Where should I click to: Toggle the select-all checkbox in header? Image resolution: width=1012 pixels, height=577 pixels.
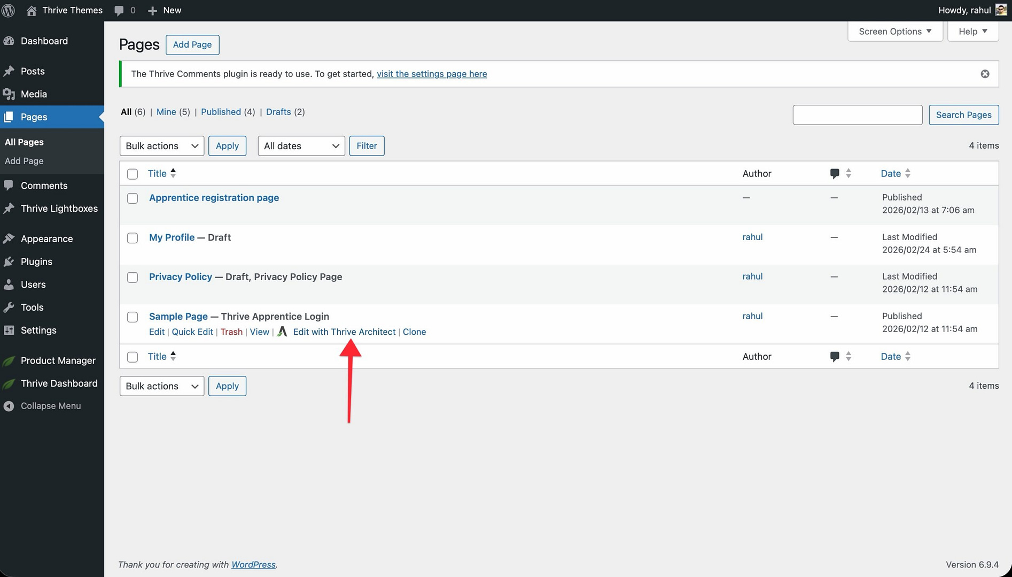133,174
